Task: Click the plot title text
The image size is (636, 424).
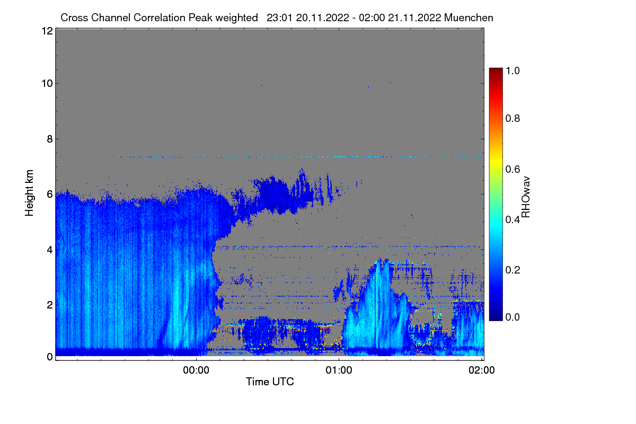Action: click(277, 17)
